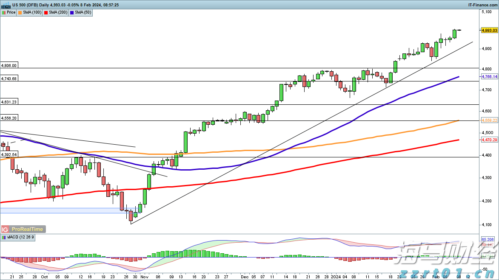Click the current price tag 4,993.03
The height and width of the screenshot is (280, 499).
click(x=489, y=30)
